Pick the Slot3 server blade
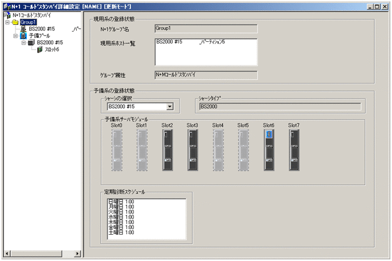Image resolution: width=392 pixels, height=261 pixels. 192,149
